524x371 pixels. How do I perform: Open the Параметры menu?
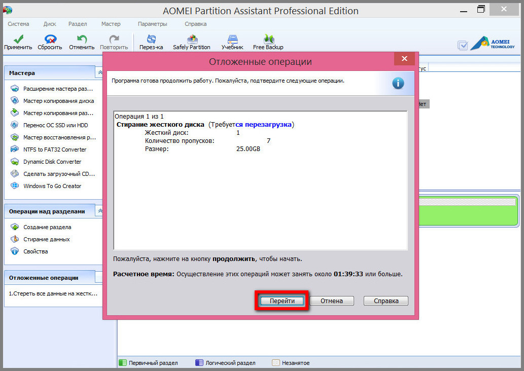coord(152,24)
